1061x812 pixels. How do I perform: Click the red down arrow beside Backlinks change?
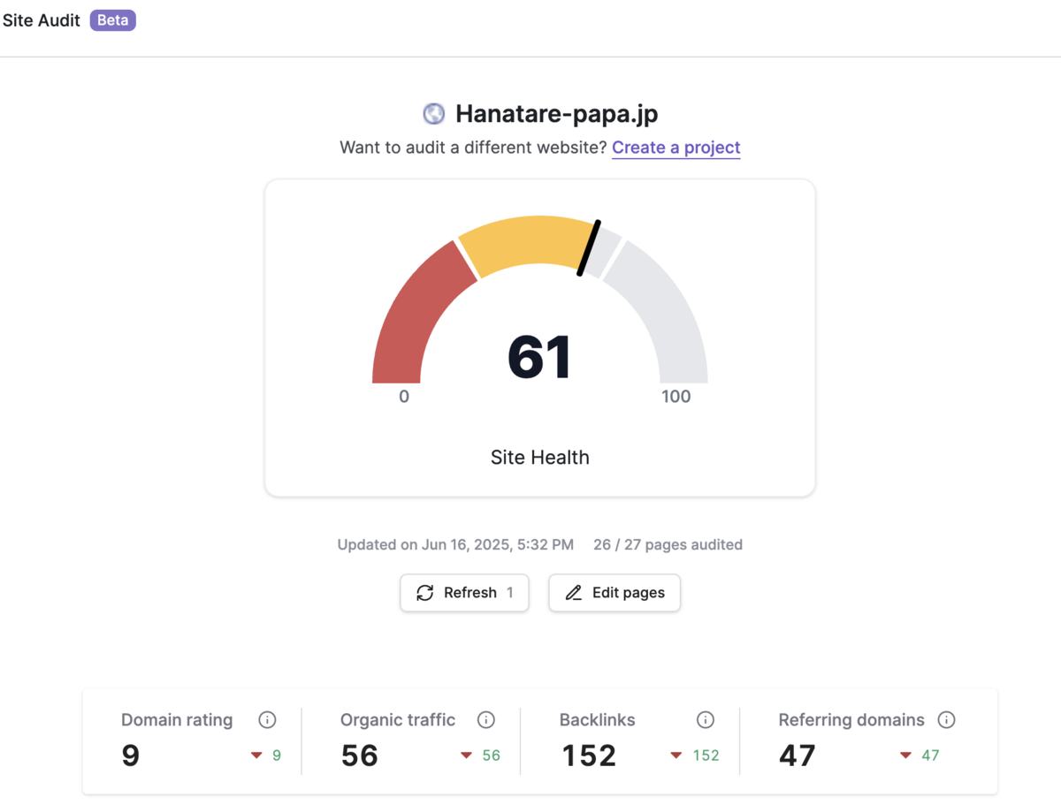(676, 755)
